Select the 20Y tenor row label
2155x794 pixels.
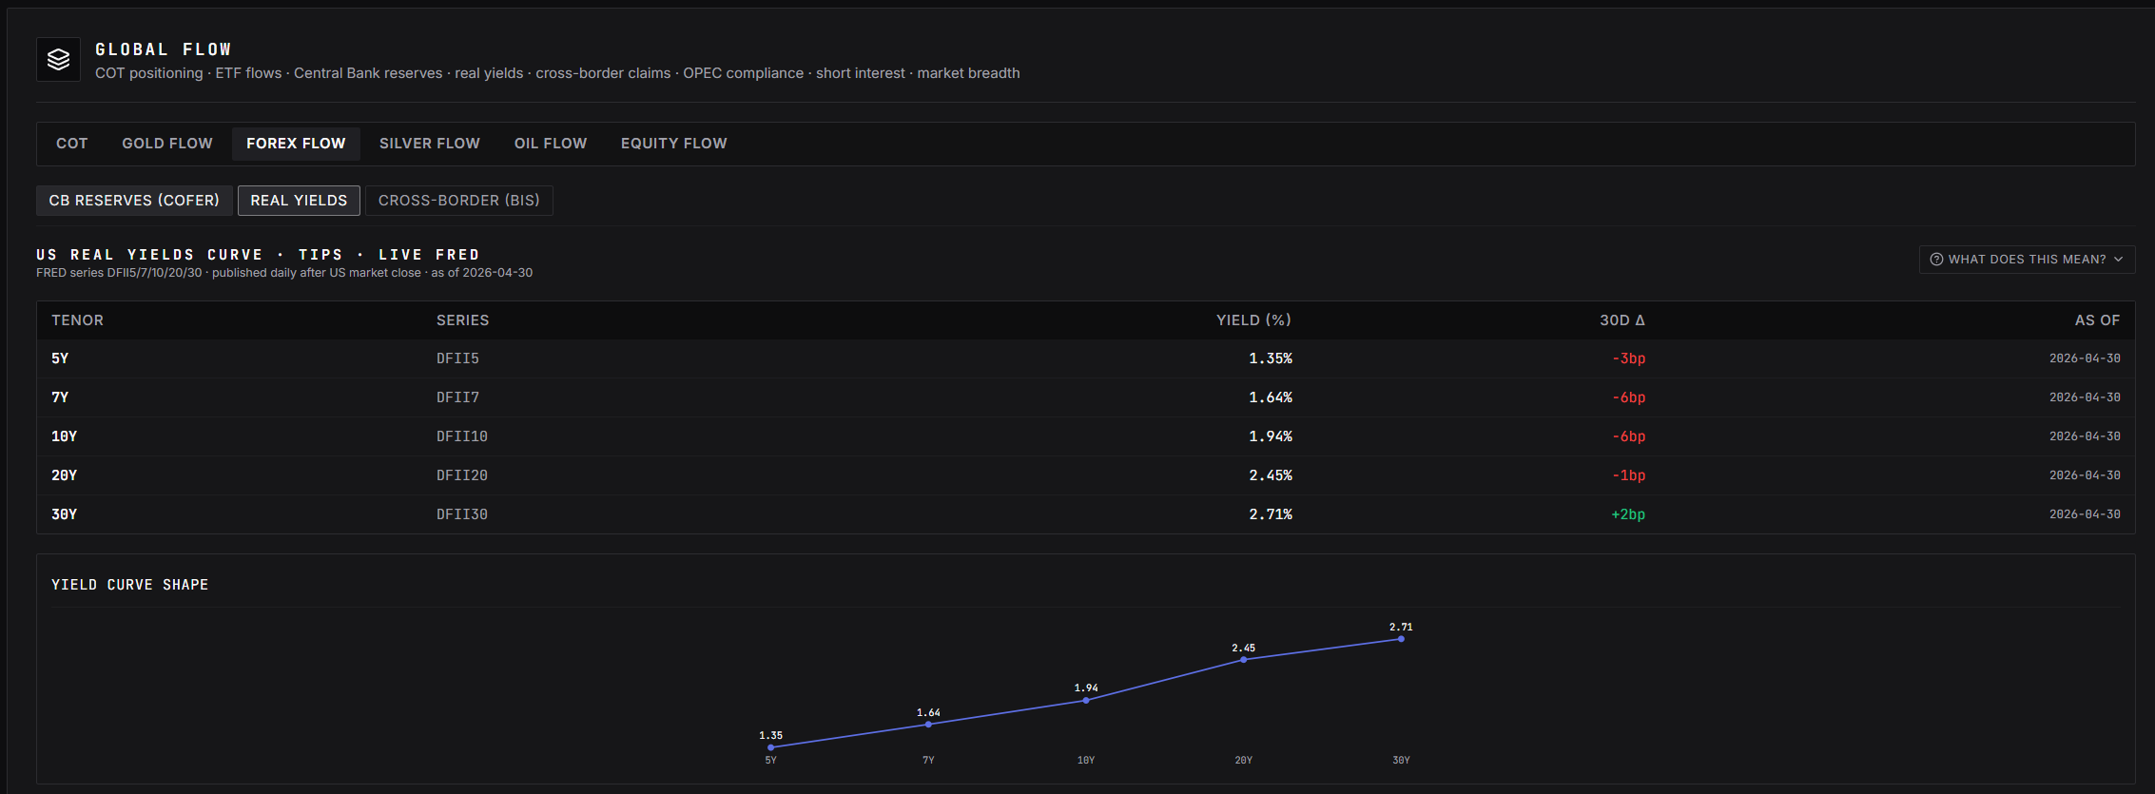[x=65, y=475]
